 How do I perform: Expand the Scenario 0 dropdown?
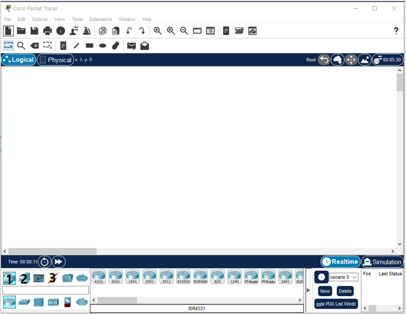point(344,277)
